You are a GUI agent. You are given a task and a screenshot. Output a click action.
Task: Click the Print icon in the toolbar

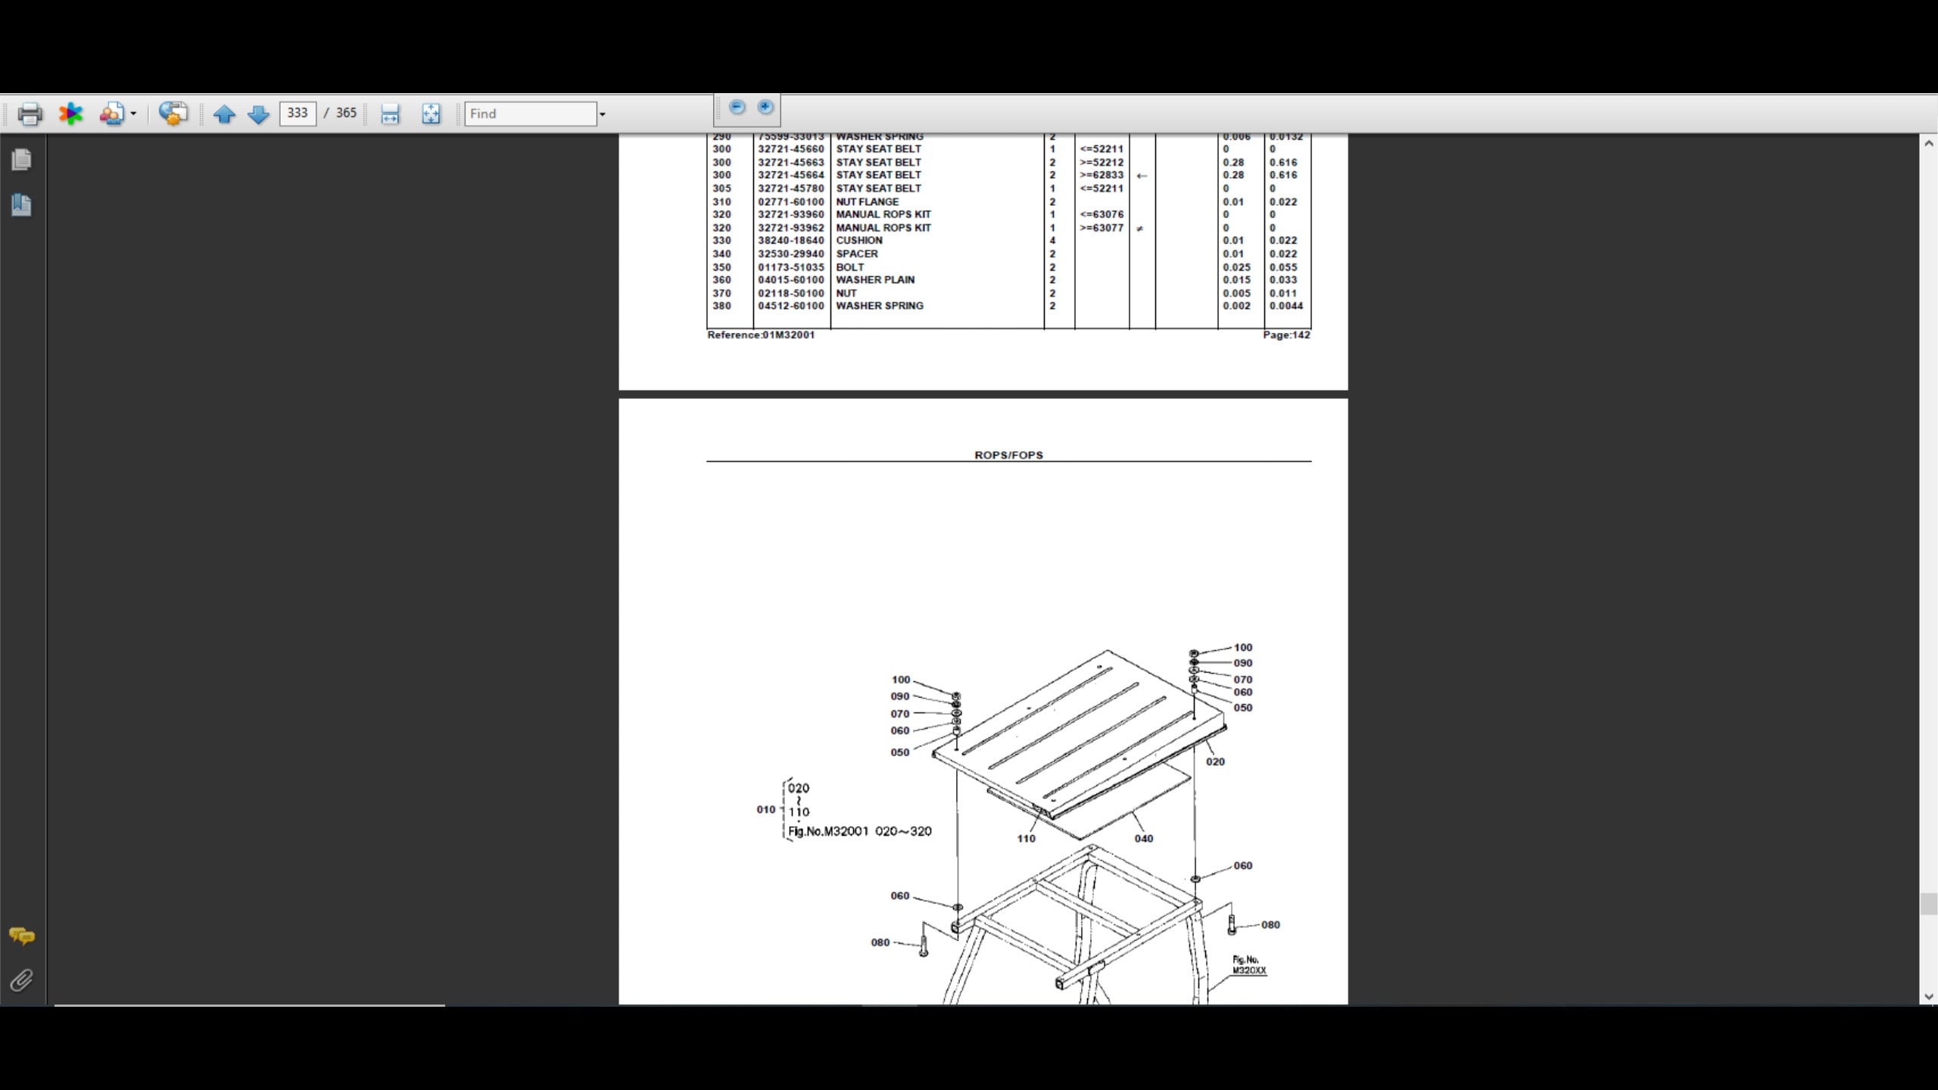point(30,114)
